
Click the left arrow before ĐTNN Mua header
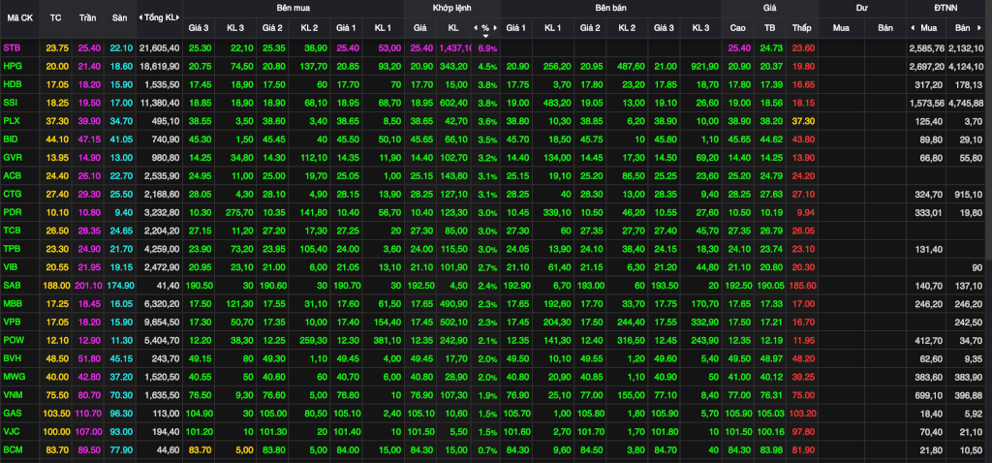(913, 28)
